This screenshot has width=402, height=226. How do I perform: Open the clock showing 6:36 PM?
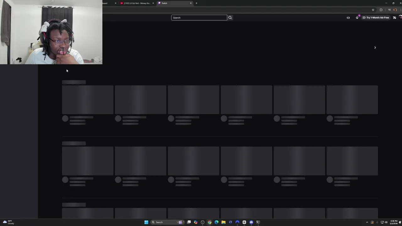[394, 222]
